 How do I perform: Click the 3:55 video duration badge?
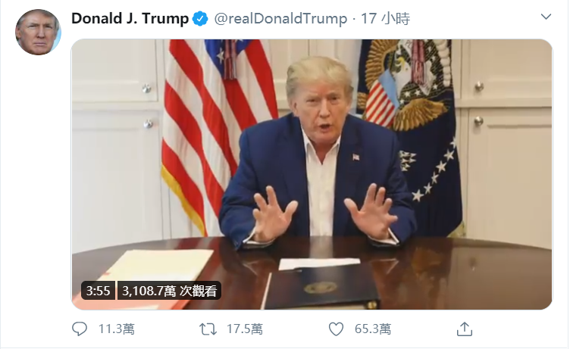point(98,291)
